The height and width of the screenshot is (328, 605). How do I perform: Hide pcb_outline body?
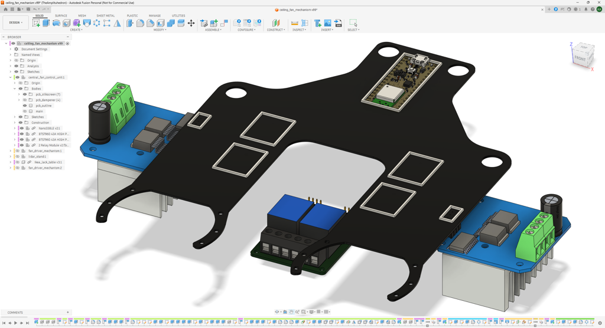click(x=25, y=106)
